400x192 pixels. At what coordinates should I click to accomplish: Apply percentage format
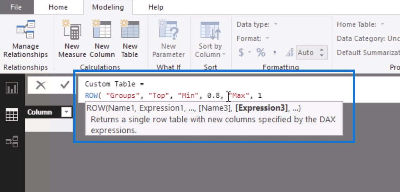pyautogui.click(x=261, y=52)
